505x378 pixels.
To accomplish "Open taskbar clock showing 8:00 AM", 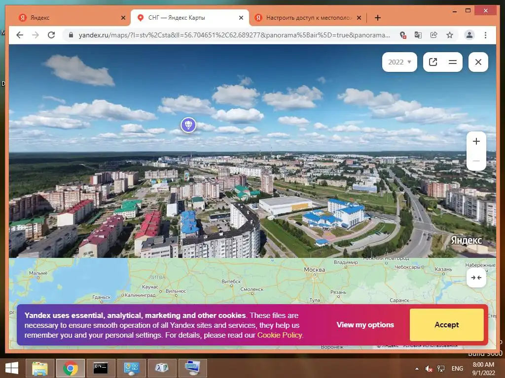I will (x=483, y=369).
